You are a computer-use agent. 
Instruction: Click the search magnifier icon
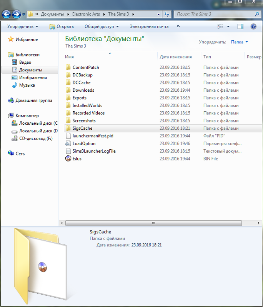click(x=257, y=14)
